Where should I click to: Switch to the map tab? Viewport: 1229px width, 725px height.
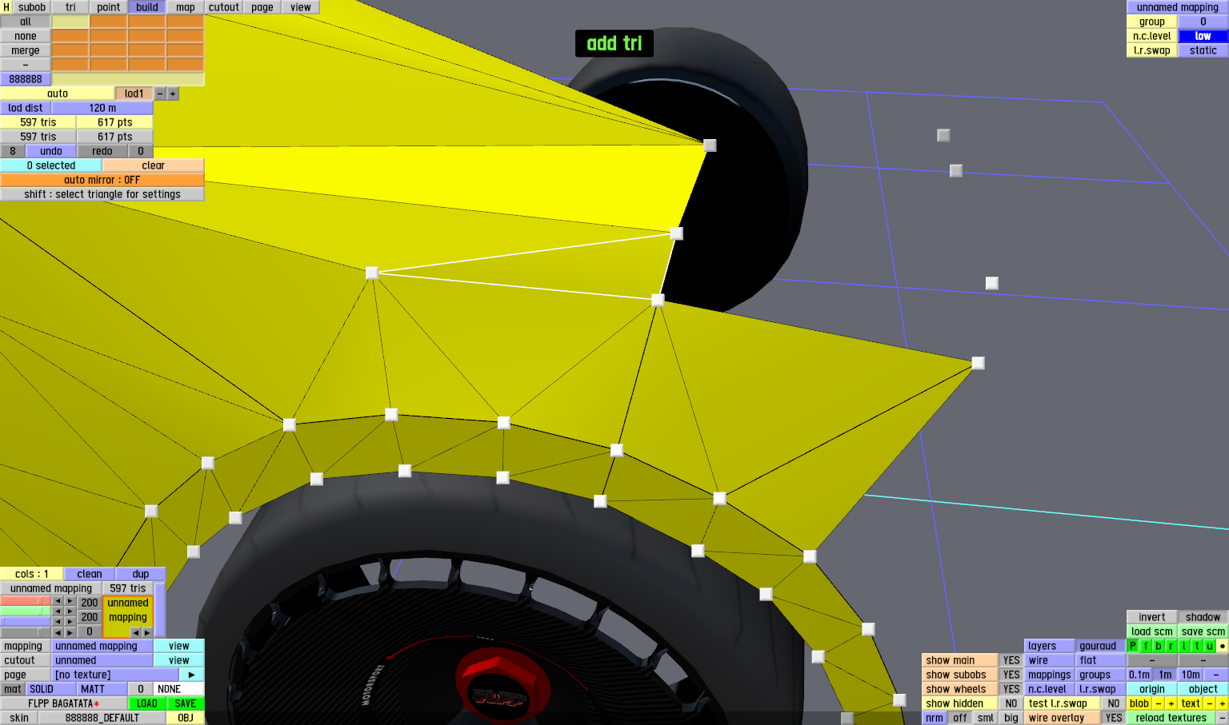(186, 7)
